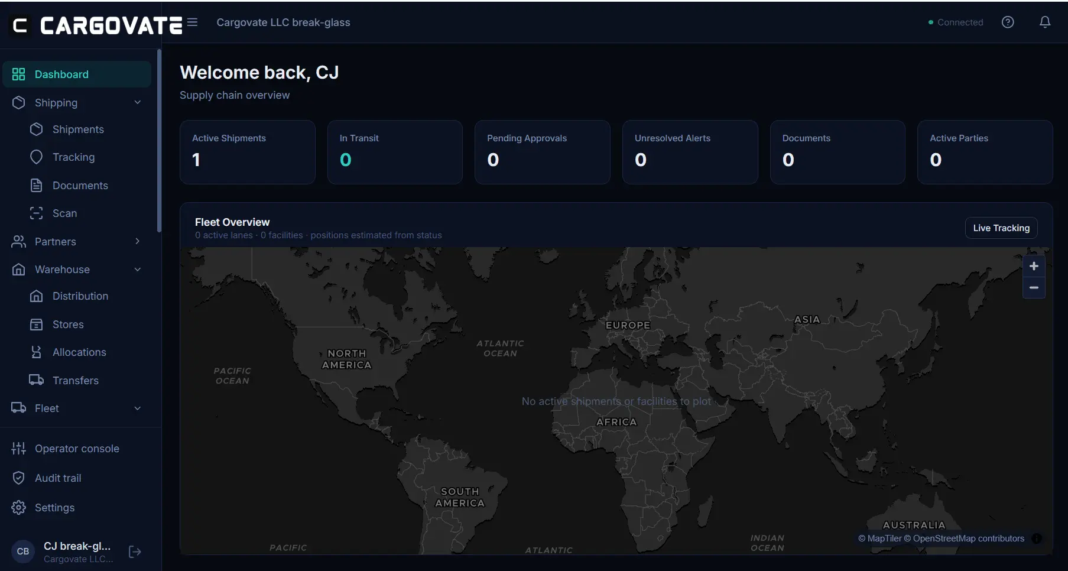Click the Active Shipments card
1068x571 pixels.
click(247, 152)
